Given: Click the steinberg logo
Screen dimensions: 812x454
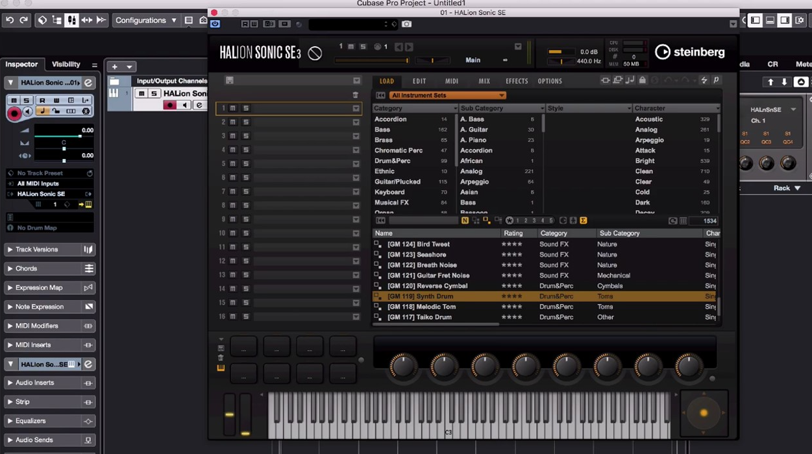Looking at the screenshot, I should 689,52.
